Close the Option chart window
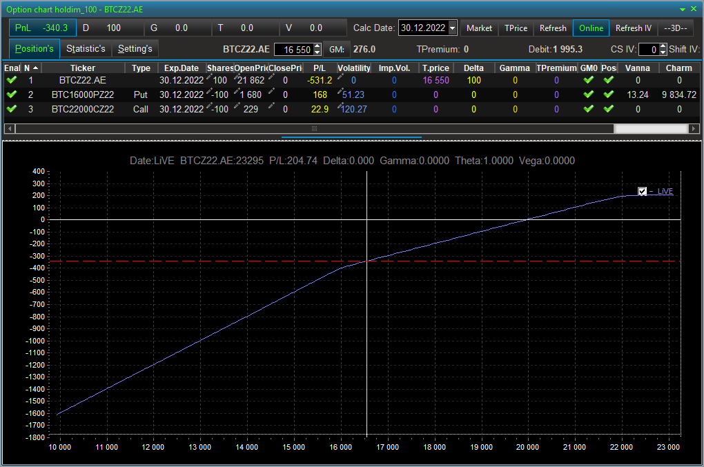The width and height of the screenshot is (704, 467). tap(693, 9)
